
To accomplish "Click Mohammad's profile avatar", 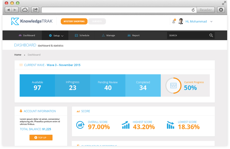I will [x=181, y=21].
